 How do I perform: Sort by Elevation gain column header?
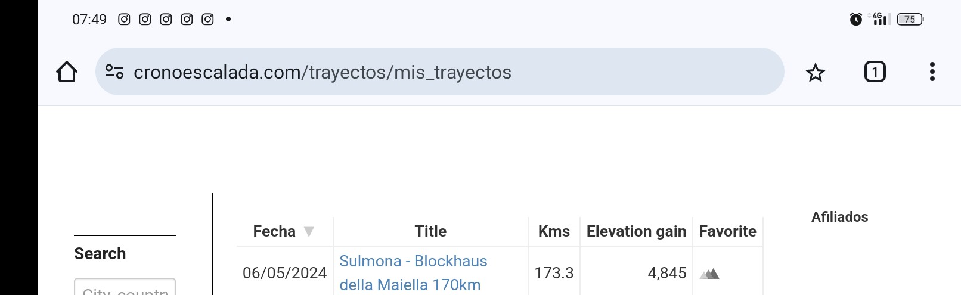tap(636, 231)
